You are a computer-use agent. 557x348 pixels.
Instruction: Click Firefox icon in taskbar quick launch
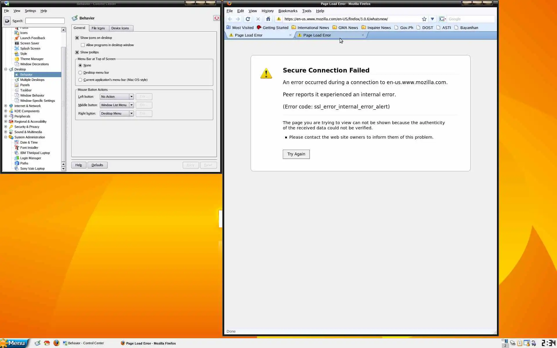pos(56,343)
